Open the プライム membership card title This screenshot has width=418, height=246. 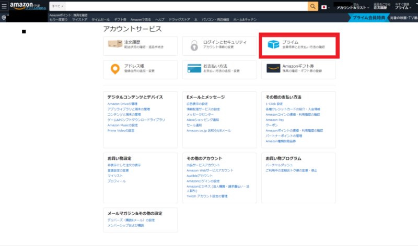click(x=291, y=42)
